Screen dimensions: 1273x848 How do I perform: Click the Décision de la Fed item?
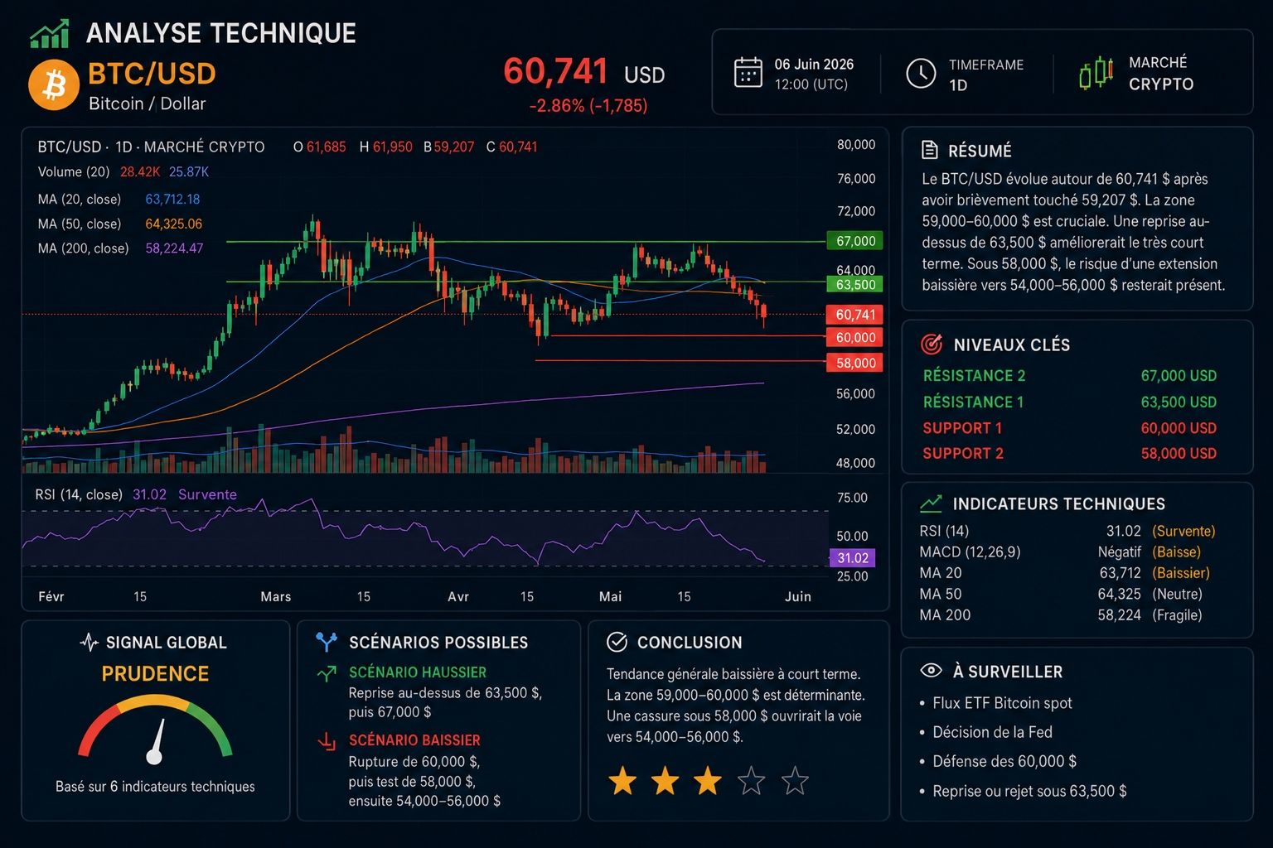click(x=985, y=732)
